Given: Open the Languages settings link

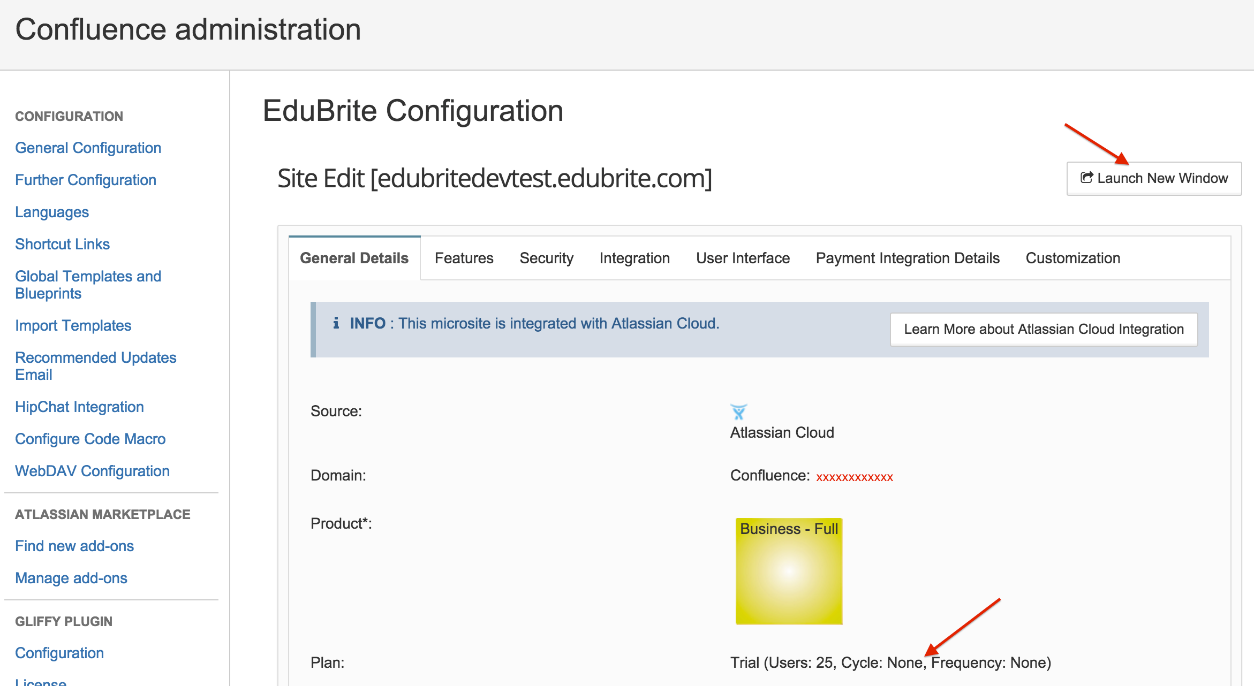Looking at the screenshot, I should pyautogui.click(x=52, y=212).
